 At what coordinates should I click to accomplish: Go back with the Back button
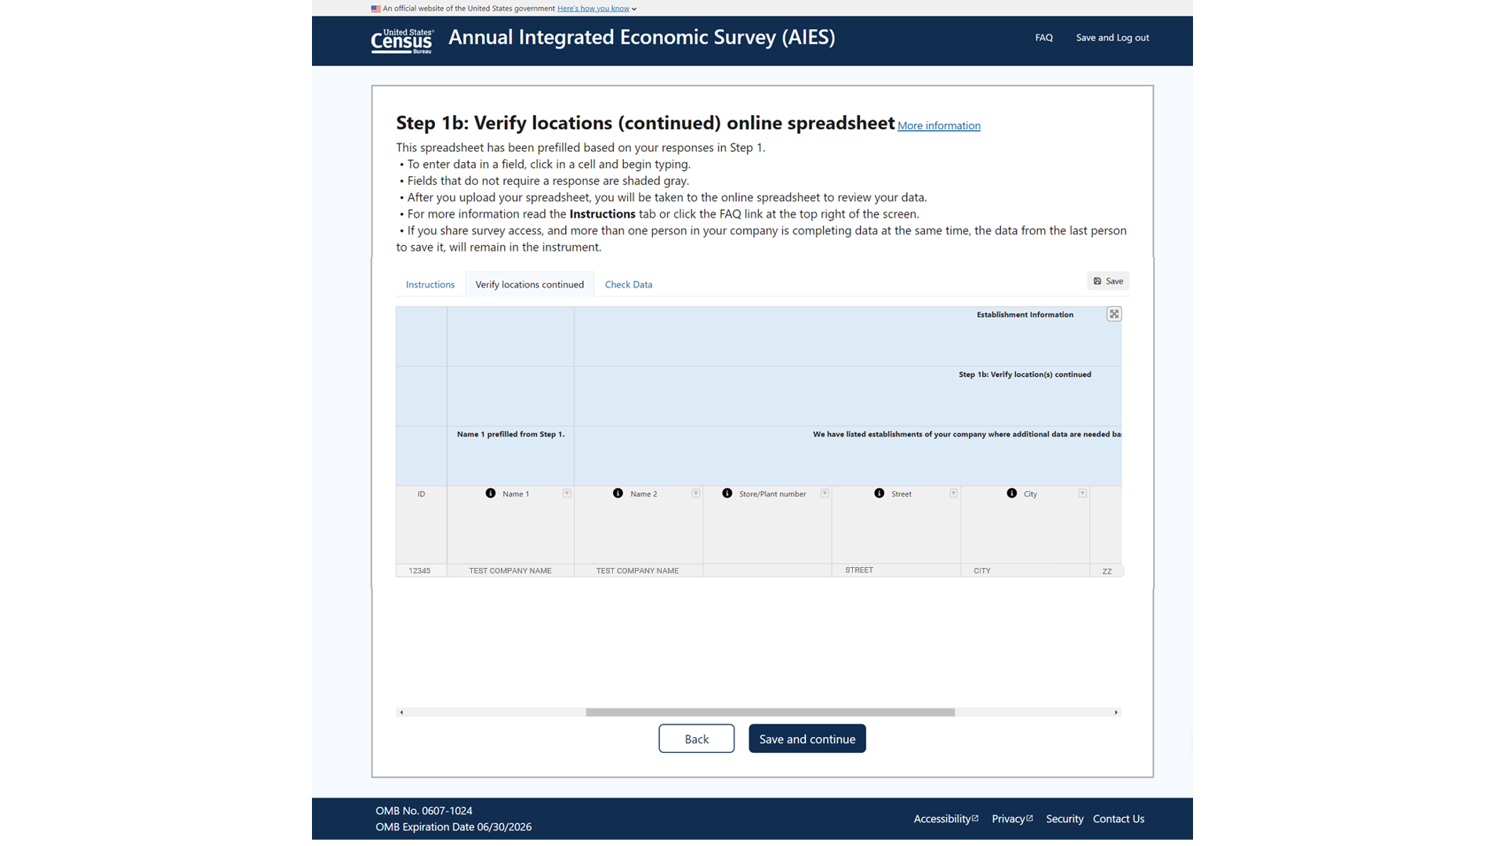coord(696,739)
